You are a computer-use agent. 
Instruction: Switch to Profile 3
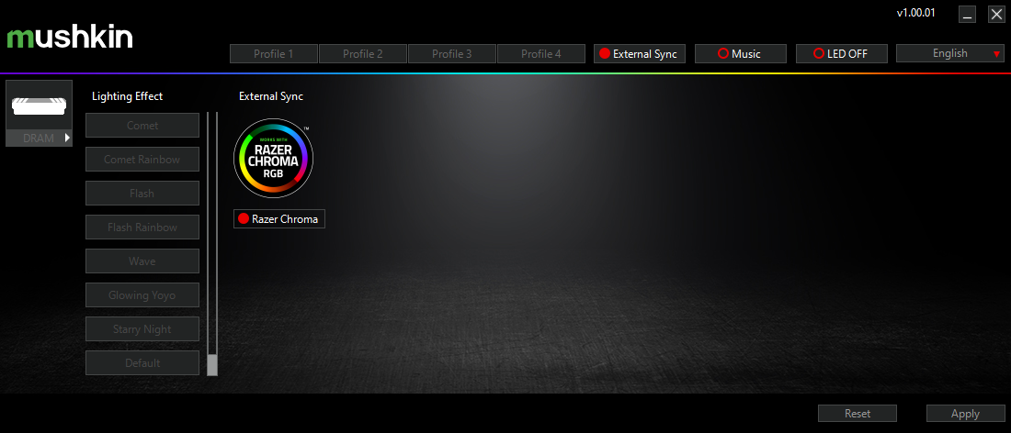pos(452,53)
